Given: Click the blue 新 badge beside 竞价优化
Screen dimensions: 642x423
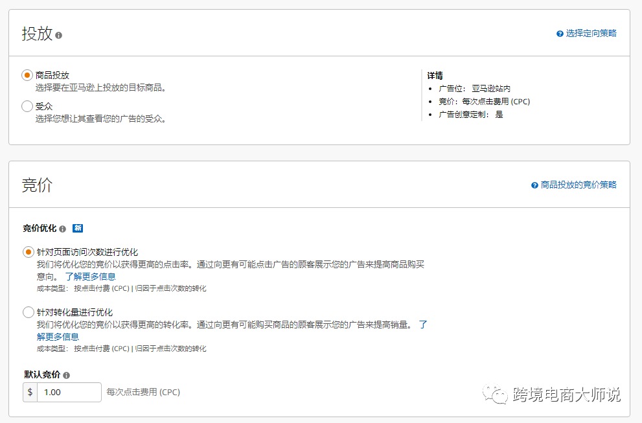Looking at the screenshot, I should coord(78,228).
